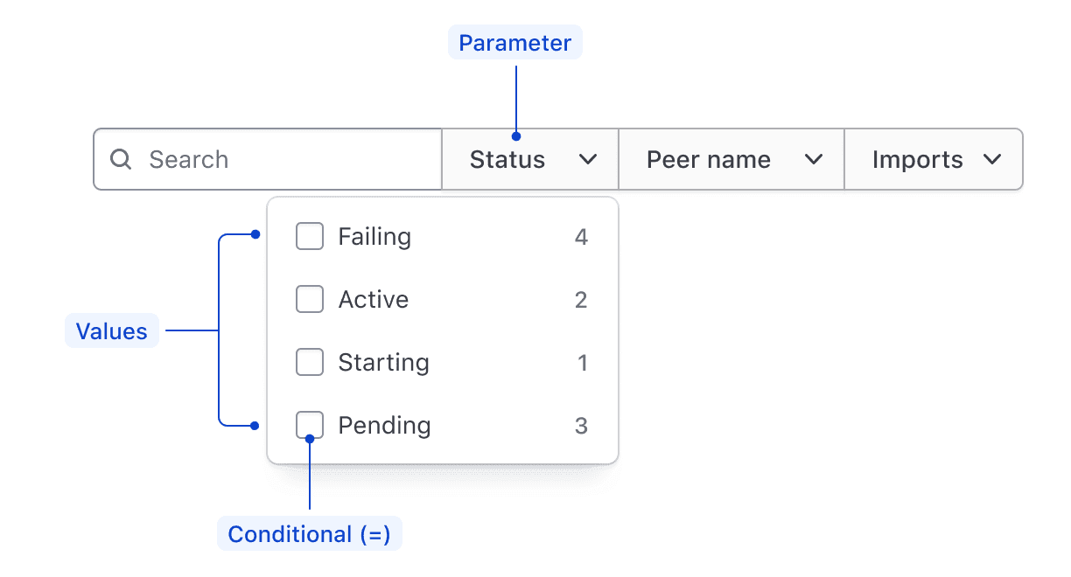
Task: Click the count 1 next to Starting
Action: (583, 362)
